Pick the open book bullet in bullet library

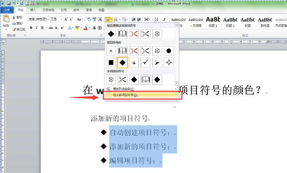[x=122, y=51]
